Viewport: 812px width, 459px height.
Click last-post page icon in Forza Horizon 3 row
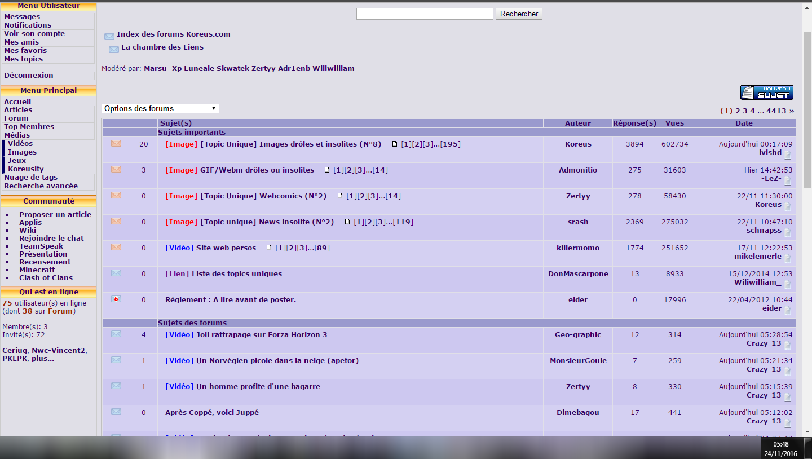coord(788,346)
